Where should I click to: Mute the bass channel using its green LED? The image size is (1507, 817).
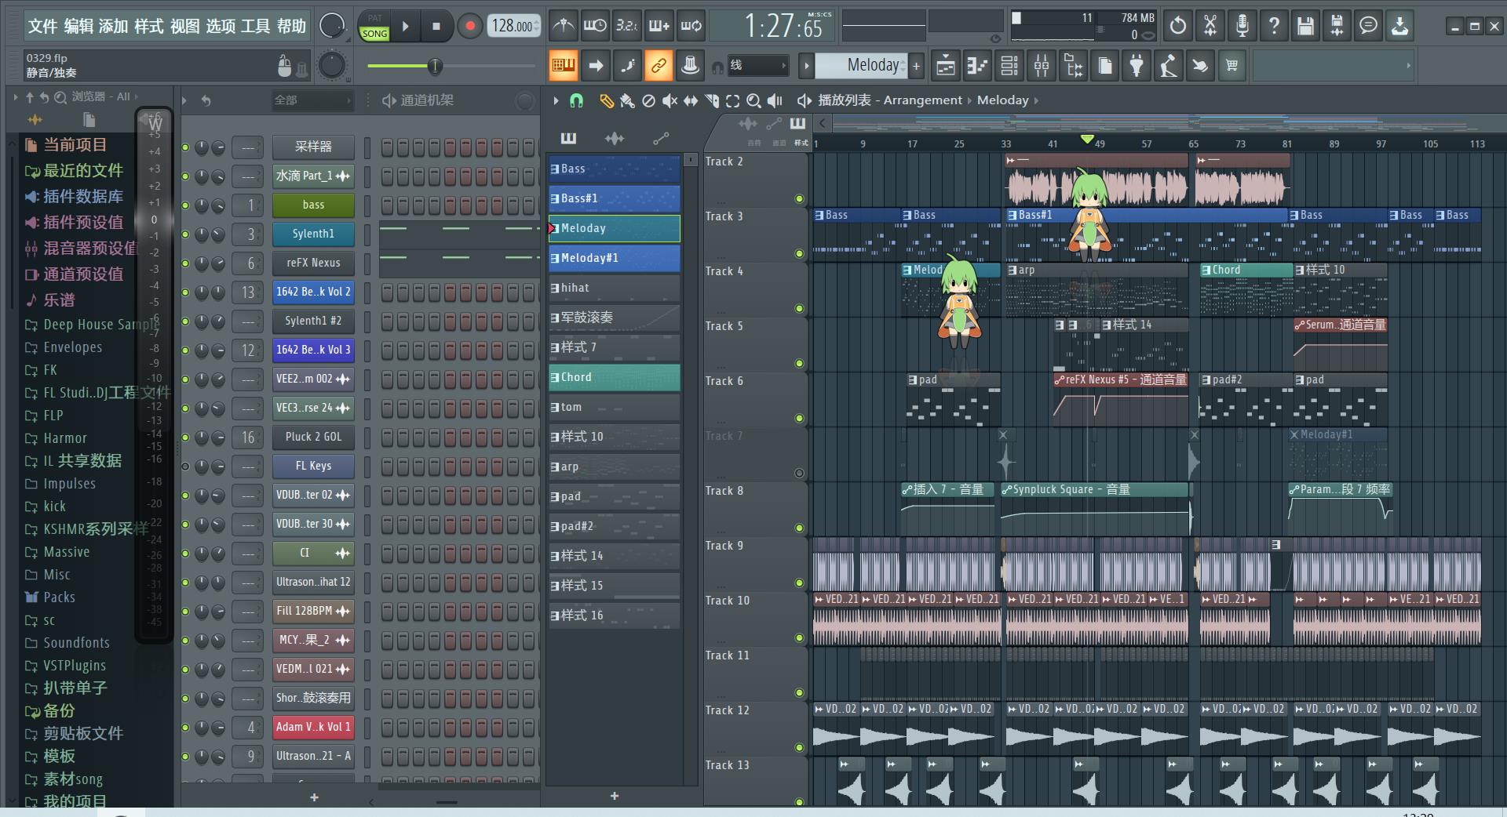coord(186,205)
